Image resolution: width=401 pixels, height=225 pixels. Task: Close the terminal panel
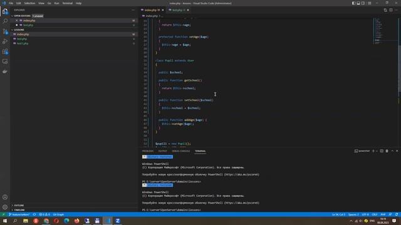(397, 151)
